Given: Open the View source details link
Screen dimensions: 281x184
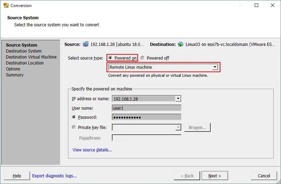Looking at the screenshot, I should 92,150.
